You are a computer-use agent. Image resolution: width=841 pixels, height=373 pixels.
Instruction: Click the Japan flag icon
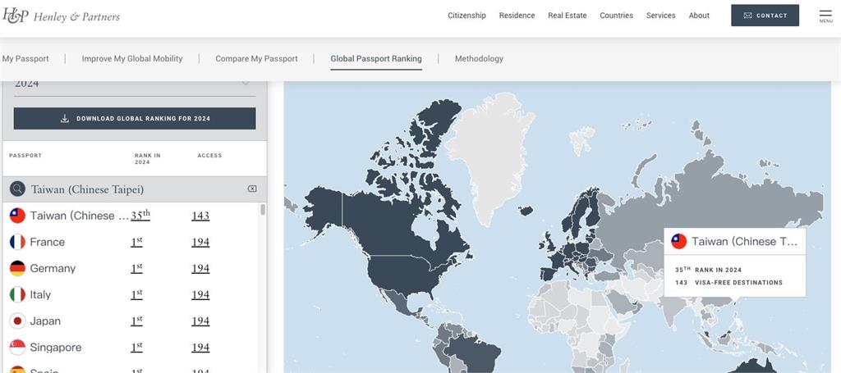coord(18,321)
